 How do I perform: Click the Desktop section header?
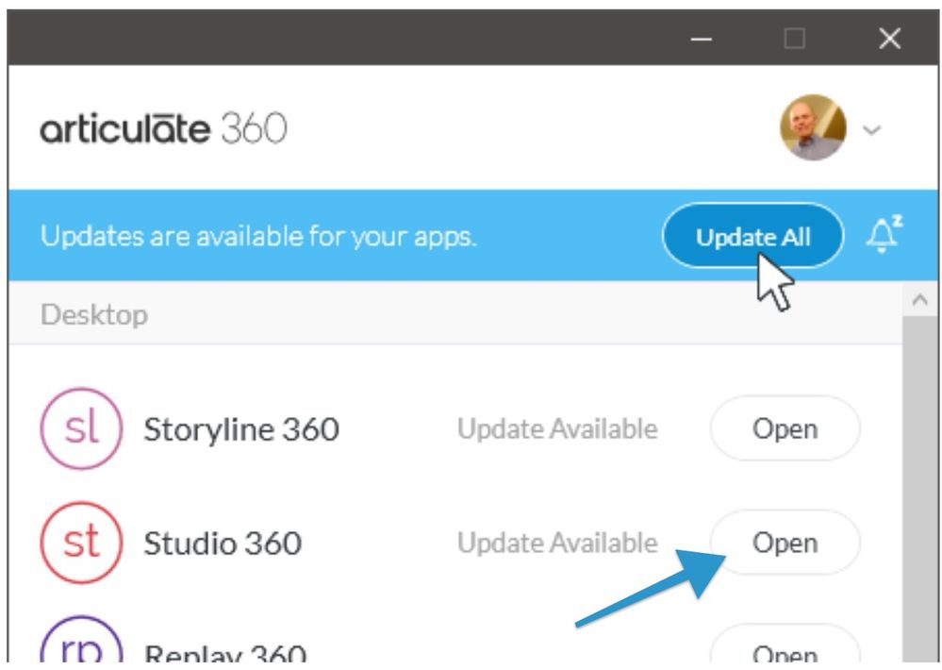click(x=454, y=313)
